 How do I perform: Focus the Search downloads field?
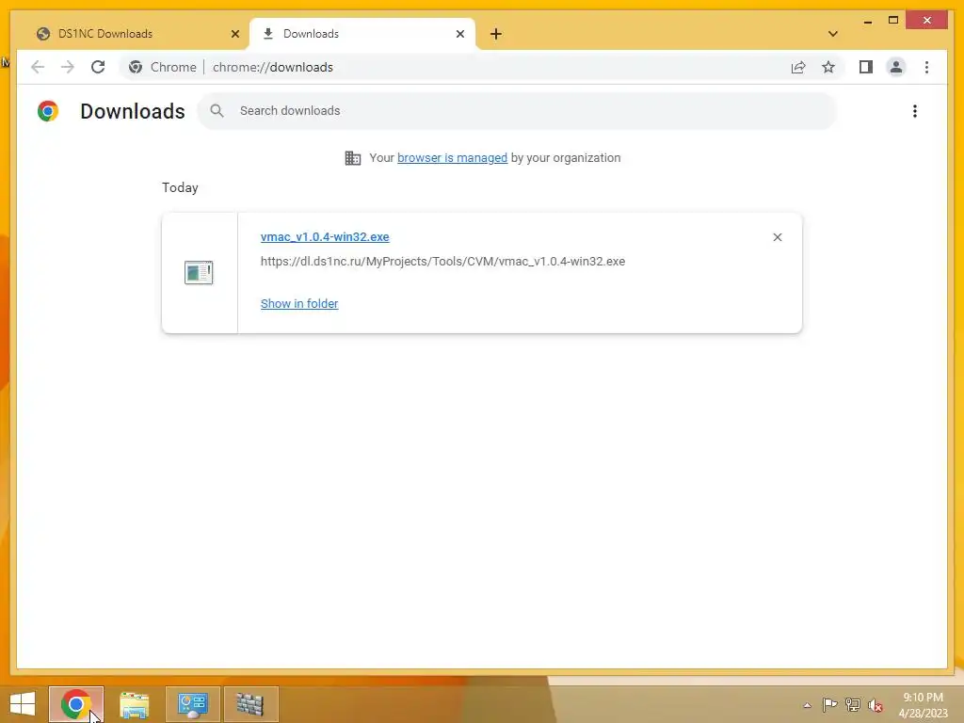[517, 111]
